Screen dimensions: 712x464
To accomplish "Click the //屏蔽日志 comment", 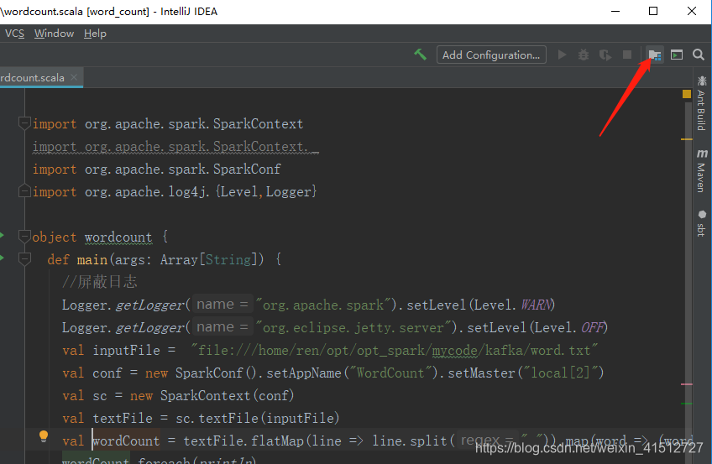I will (99, 282).
